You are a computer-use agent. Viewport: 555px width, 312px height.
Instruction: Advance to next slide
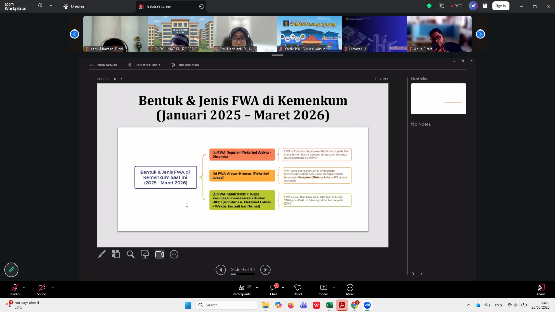pyautogui.click(x=265, y=270)
